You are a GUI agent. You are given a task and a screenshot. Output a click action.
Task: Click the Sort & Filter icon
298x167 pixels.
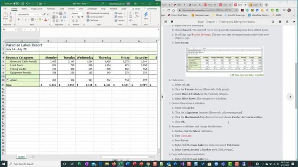[x=136, y=13]
